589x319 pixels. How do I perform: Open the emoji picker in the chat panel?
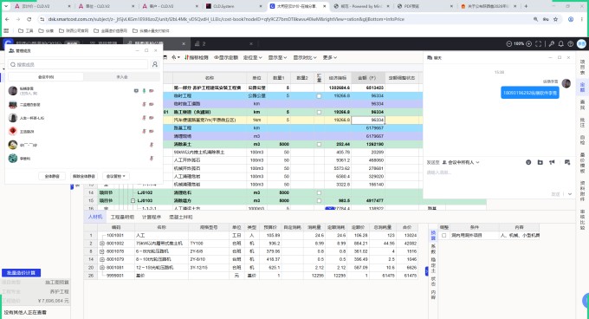point(528,162)
